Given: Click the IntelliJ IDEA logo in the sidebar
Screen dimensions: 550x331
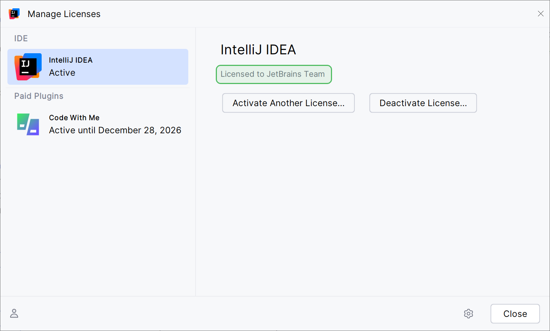Looking at the screenshot, I should point(28,67).
